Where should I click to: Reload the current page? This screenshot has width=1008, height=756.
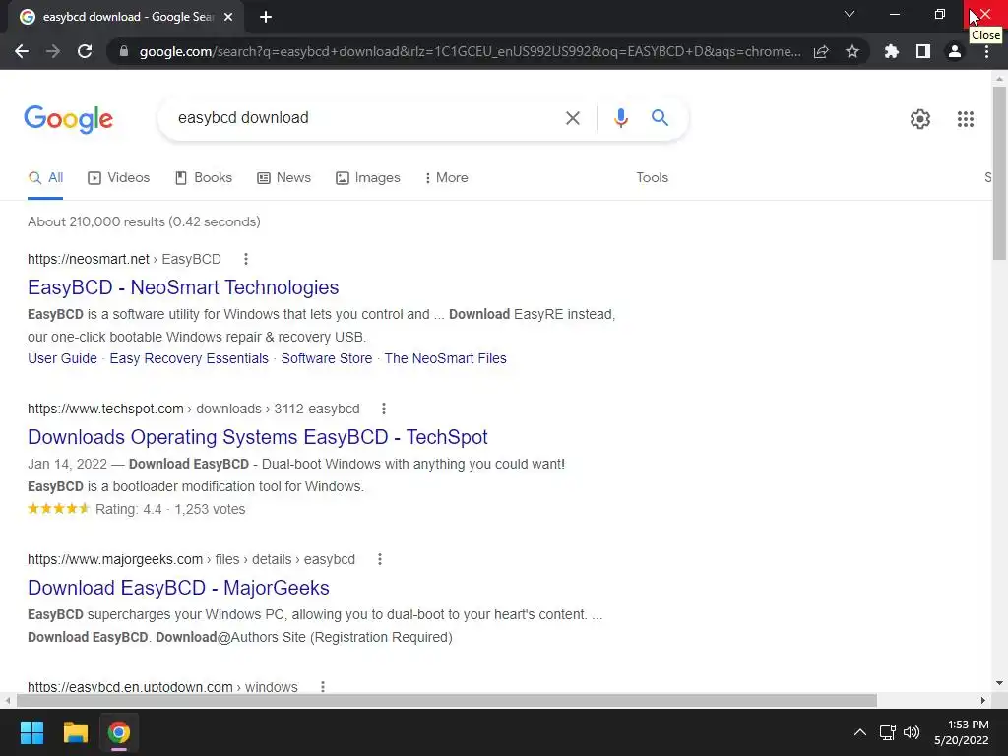tap(85, 51)
